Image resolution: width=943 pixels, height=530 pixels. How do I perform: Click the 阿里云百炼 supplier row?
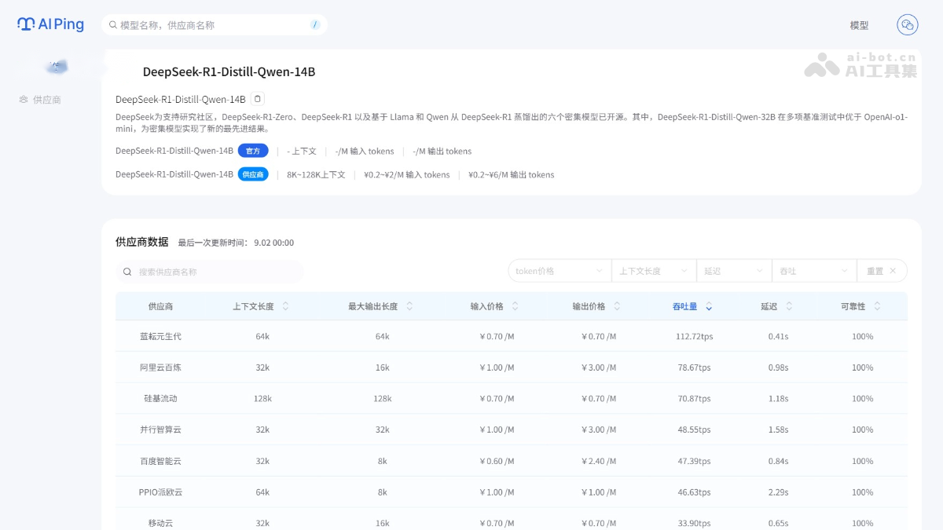pos(512,367)
